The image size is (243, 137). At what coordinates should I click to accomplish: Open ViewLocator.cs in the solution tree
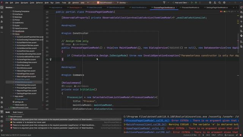point(21,105)
